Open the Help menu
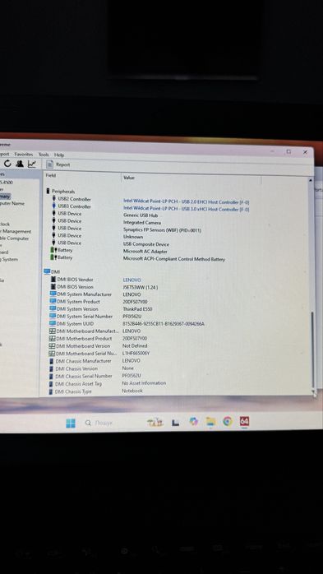Screen dimensions: 323x574 [x=59, y=155]
